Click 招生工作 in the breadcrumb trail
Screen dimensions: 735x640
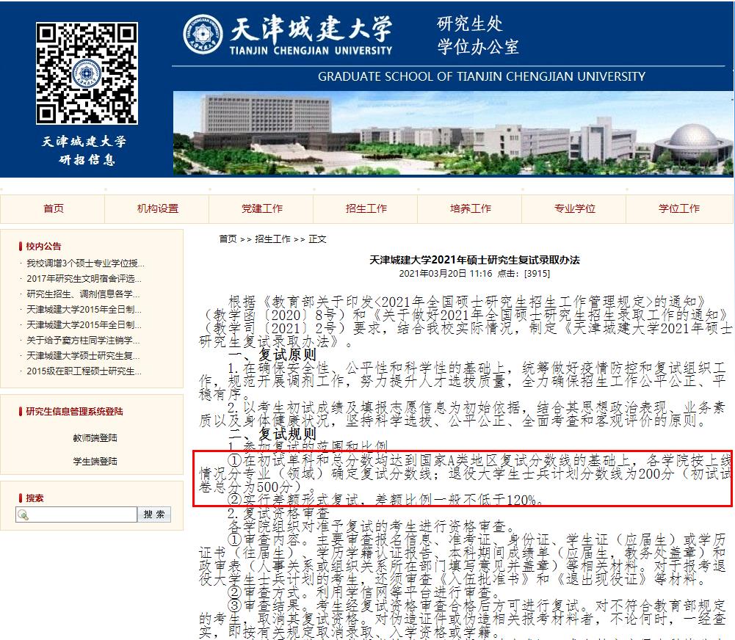[272, 239]
